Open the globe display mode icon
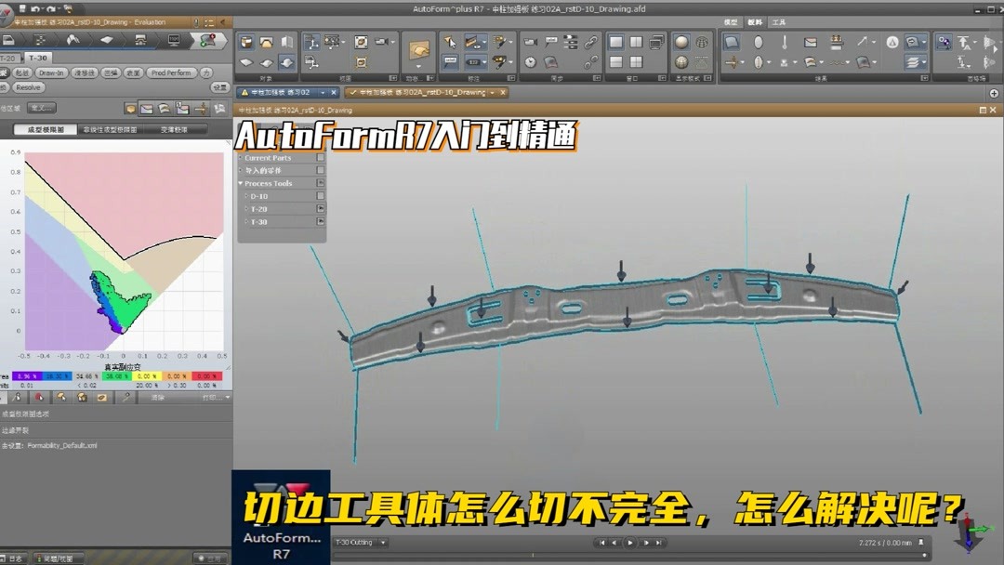This screenshot has width=1004, height=565. (703, 42)
